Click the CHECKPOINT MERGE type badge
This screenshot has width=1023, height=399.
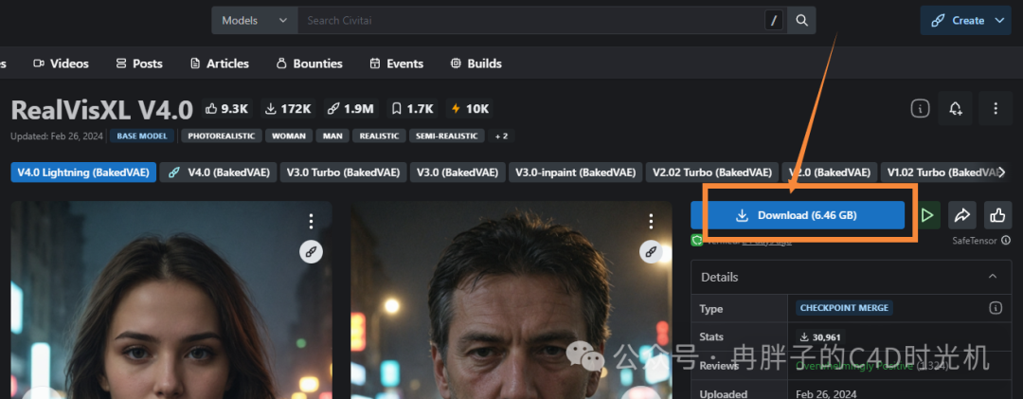point(844,308)
